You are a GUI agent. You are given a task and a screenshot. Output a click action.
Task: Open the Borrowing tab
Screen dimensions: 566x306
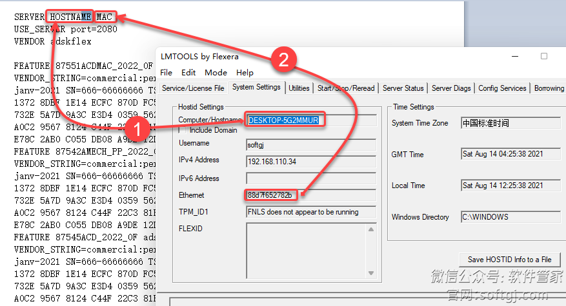(x=549, y=88)
